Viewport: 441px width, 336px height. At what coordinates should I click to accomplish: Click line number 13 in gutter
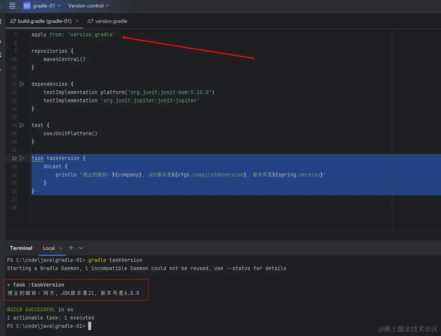[14, 84]
